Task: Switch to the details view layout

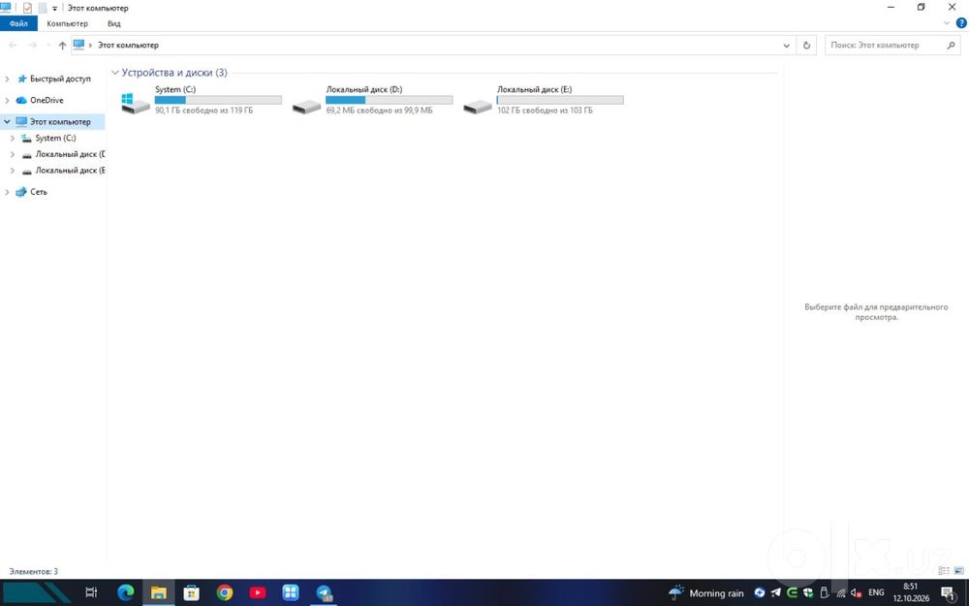Action: (944, 571)
